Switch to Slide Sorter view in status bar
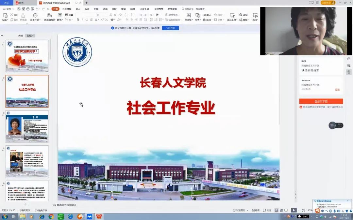 coord(281,210)
